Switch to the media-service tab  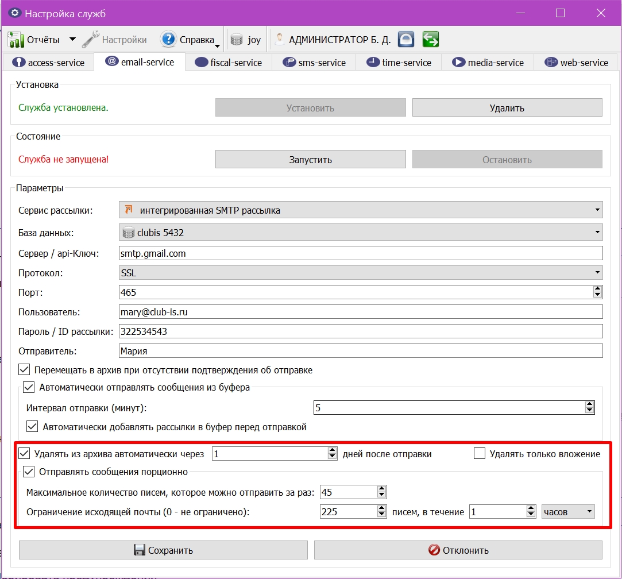pos(488,63)
